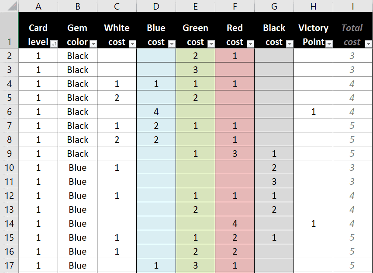Select row 14 by its row number

coord(9,224)
